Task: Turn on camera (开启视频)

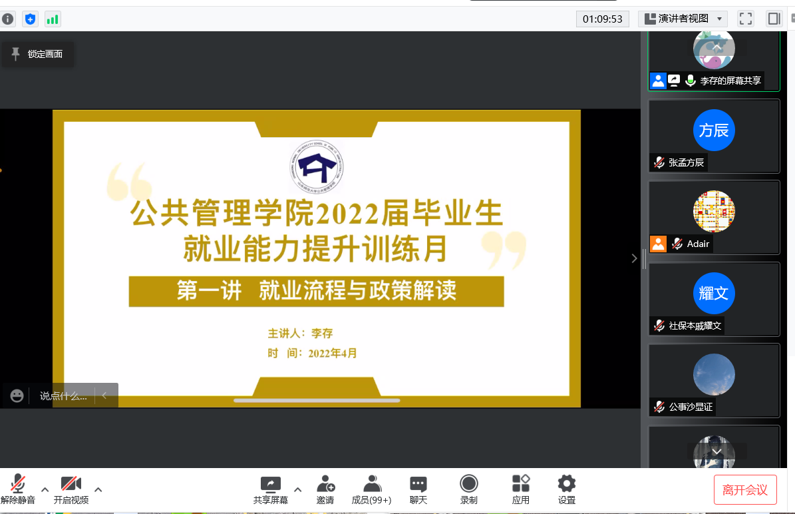Action: coord(71,490)
